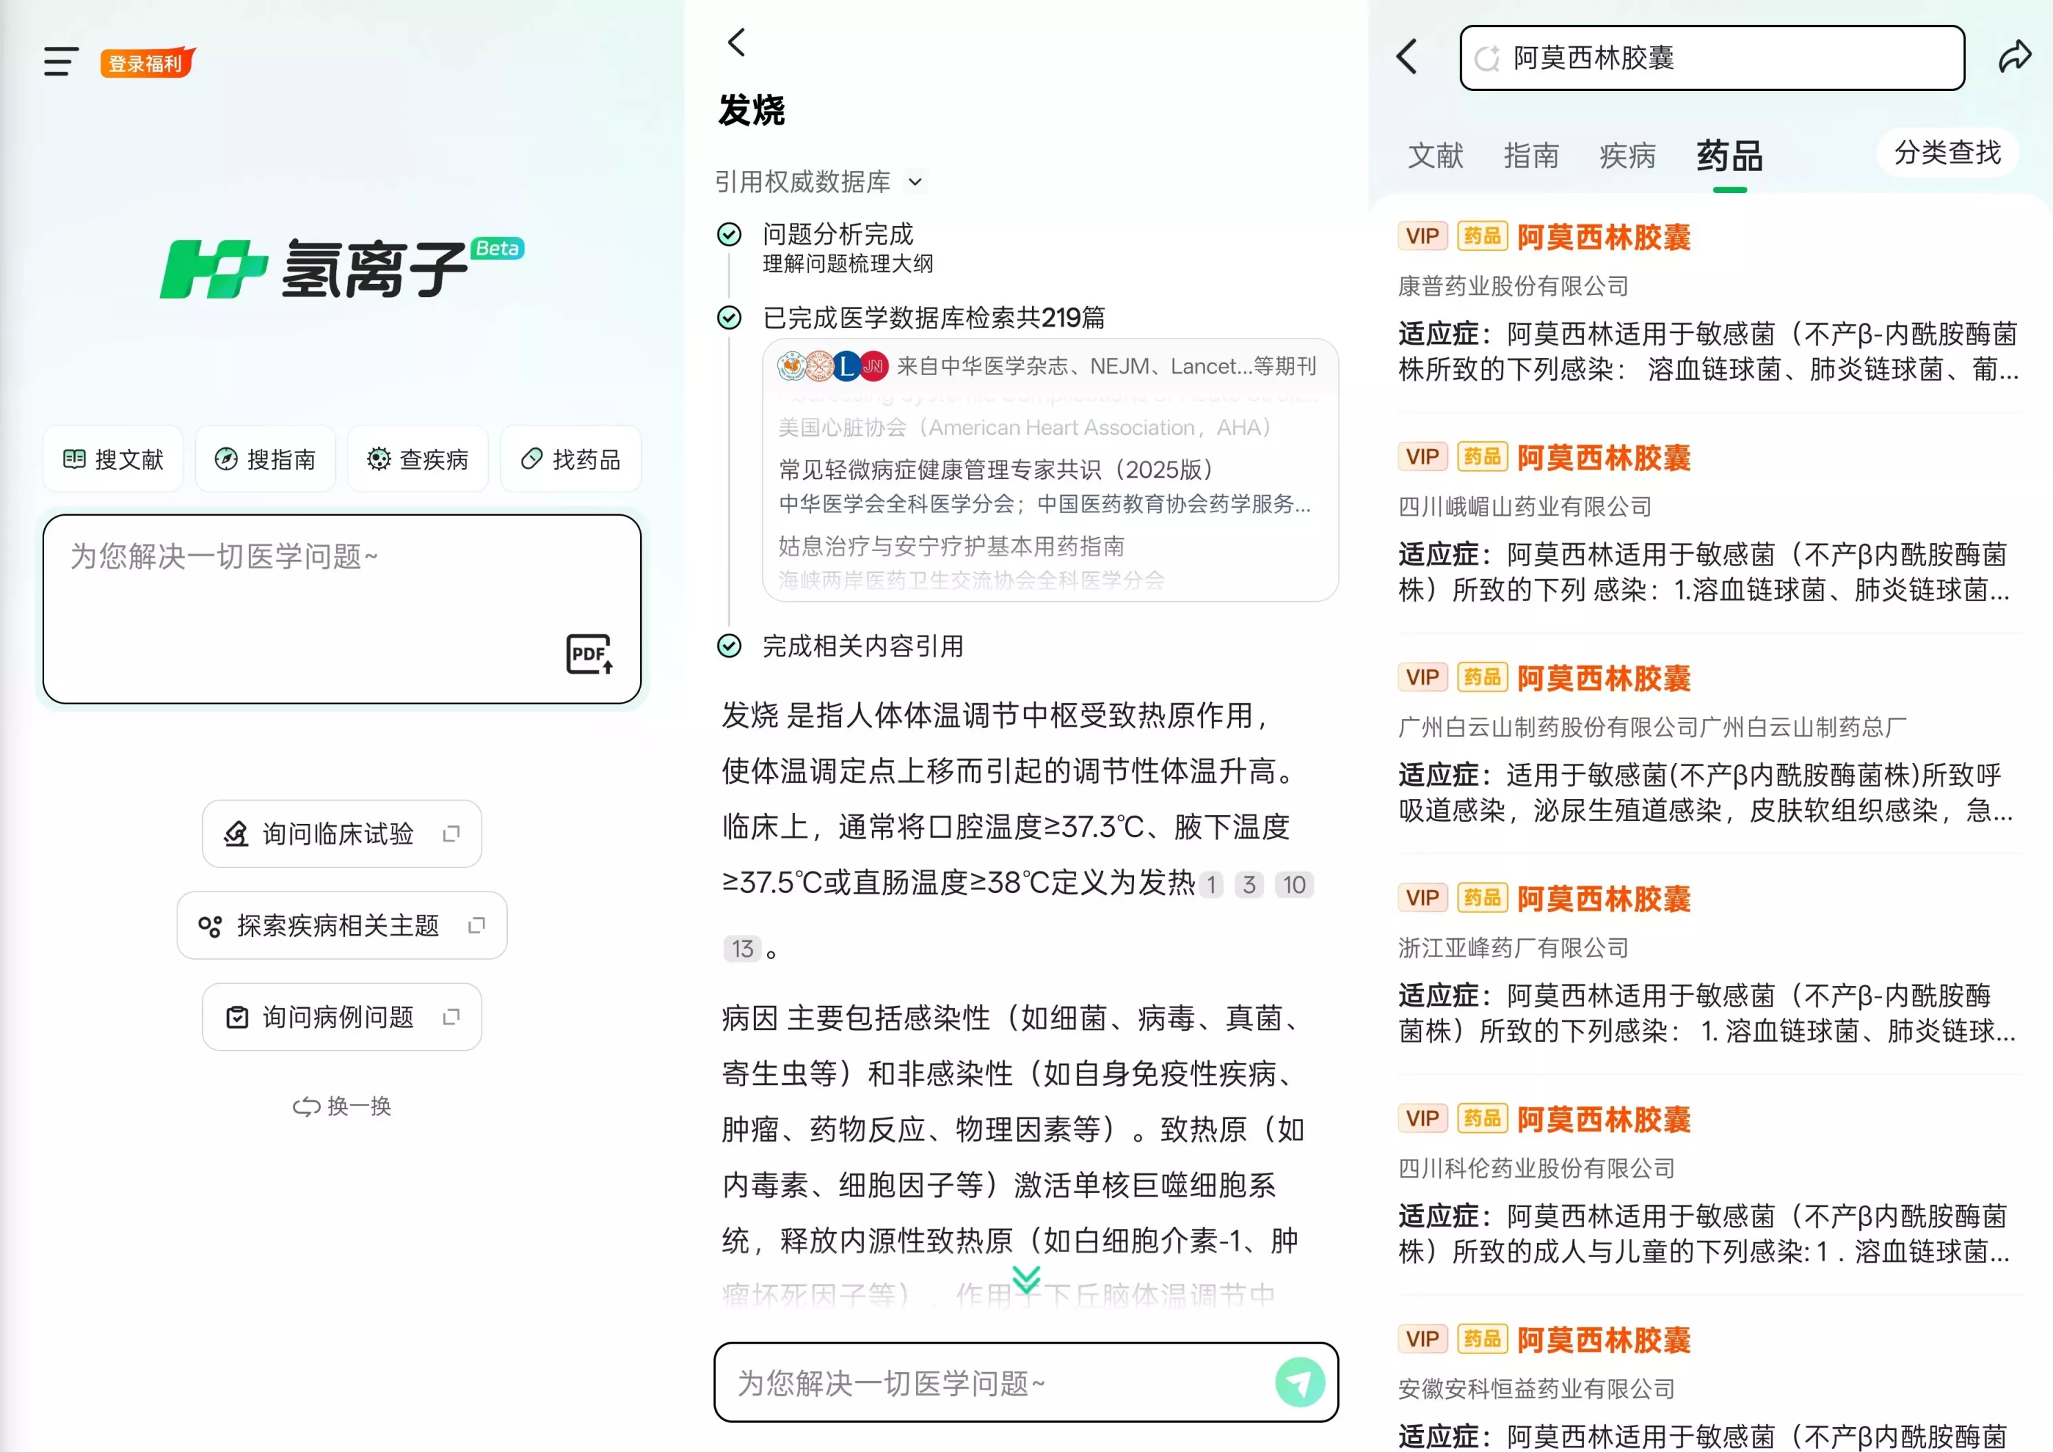Go back from drug search results

[1407, 57]
